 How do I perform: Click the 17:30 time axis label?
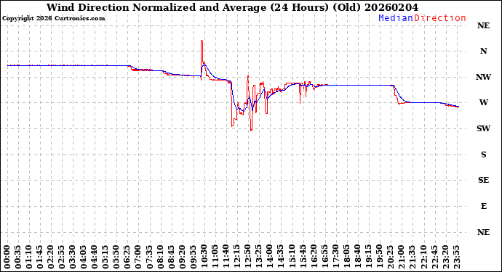point(336,257)
